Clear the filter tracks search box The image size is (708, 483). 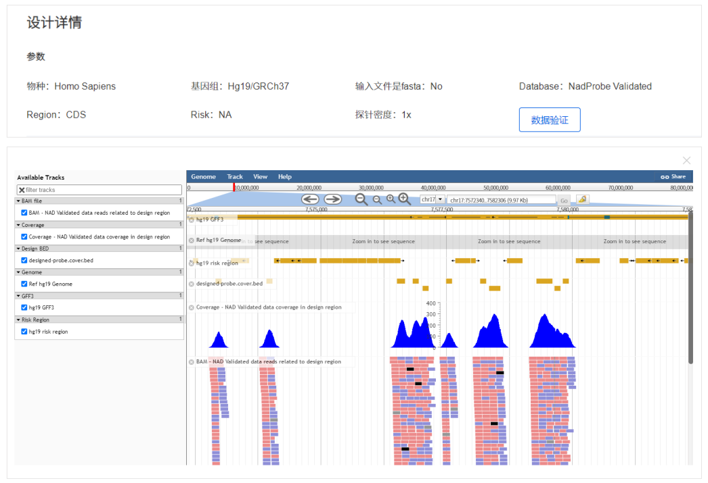(x=22, y=190)
